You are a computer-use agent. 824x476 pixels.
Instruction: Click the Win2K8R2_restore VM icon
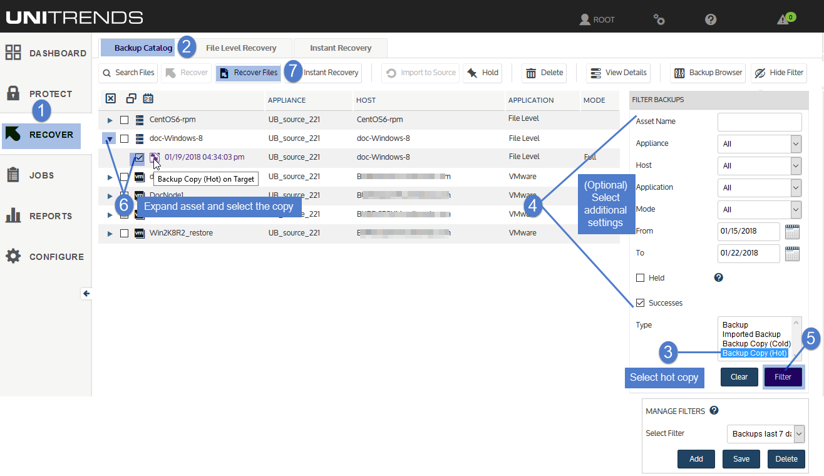tap(140, 233)
